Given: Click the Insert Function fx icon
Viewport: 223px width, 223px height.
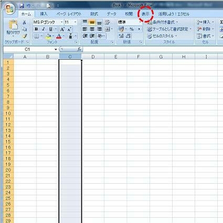Looking at the screenshot, I should click(x=79, y=49).
